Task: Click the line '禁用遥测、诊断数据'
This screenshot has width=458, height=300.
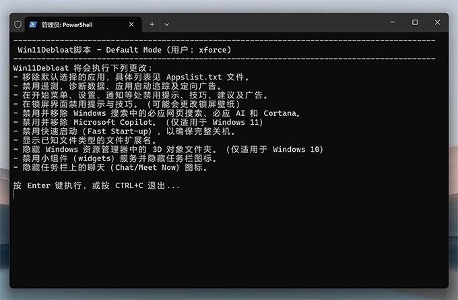Action: click(x=117, y=86)
